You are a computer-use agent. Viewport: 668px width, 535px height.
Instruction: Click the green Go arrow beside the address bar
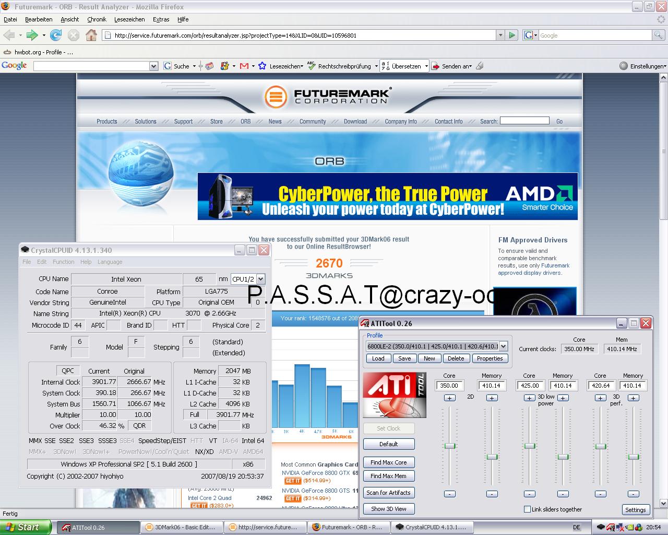click(512, 35)
